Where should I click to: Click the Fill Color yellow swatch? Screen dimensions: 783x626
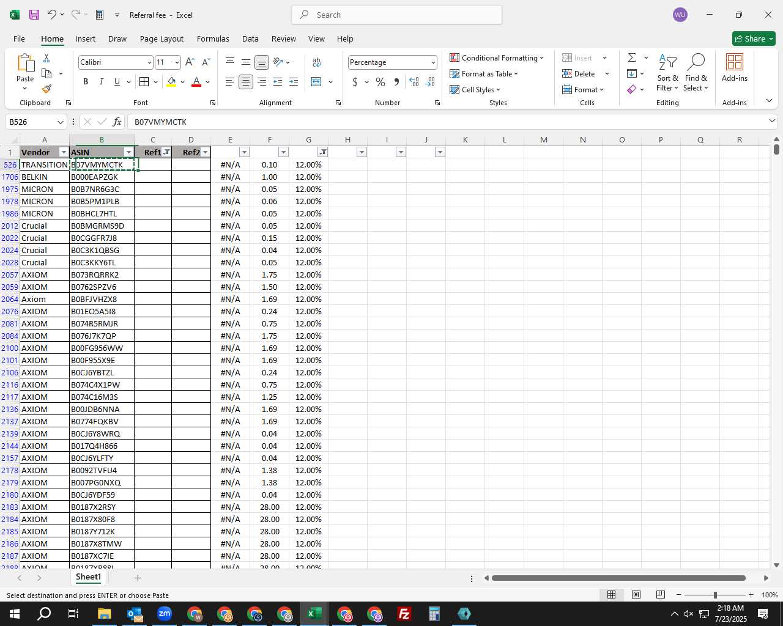(171, 82)
